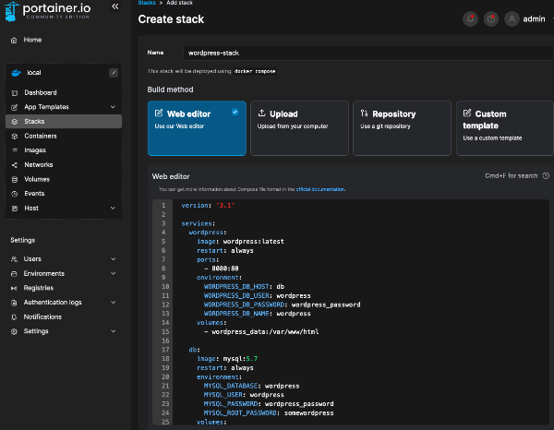Image resolution: width=554 pixels, height=430 pixels.
Task: Open the Images page
Action: (35, 150)
